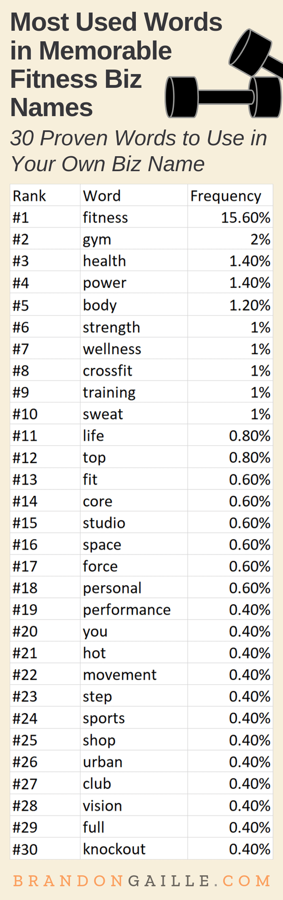Select the #22 rank cell
The image size is (283, 900).
click(25, 675)
